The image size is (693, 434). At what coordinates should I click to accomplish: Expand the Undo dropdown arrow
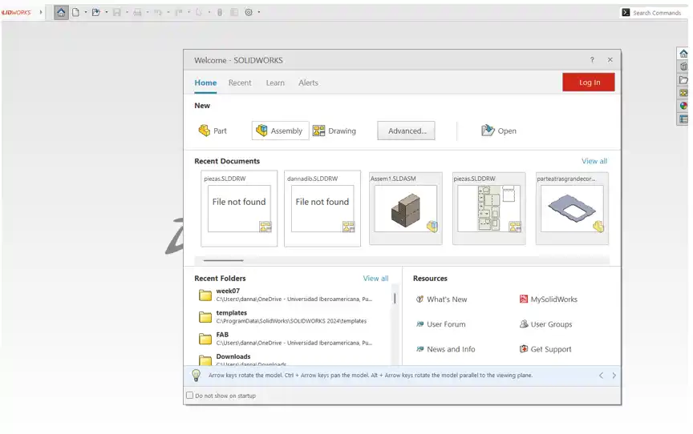(x=168, y=12)
